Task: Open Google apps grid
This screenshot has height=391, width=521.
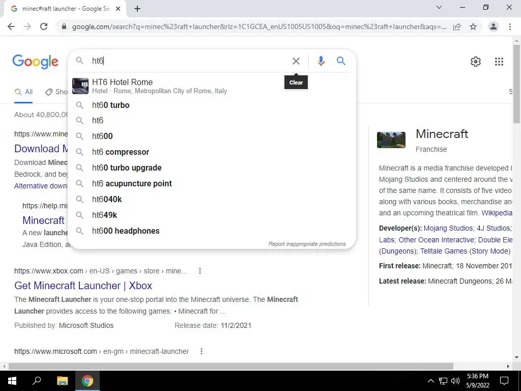Action: click(499, 62)
